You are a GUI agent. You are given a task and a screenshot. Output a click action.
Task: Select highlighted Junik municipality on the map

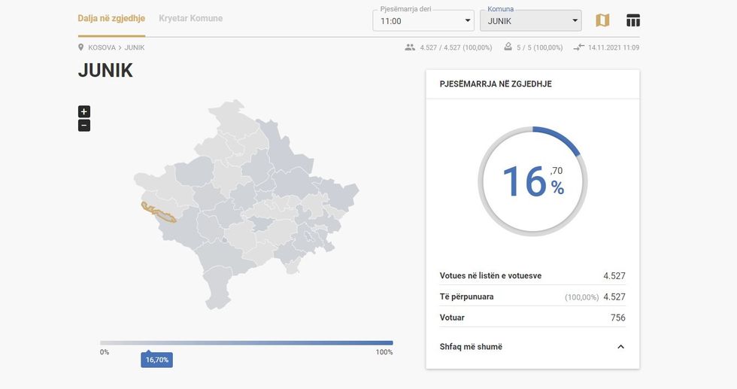159,214
